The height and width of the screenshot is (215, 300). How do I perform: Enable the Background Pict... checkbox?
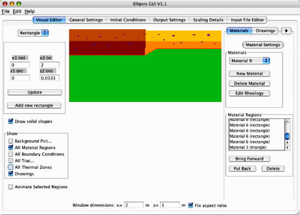coord(10,141)
